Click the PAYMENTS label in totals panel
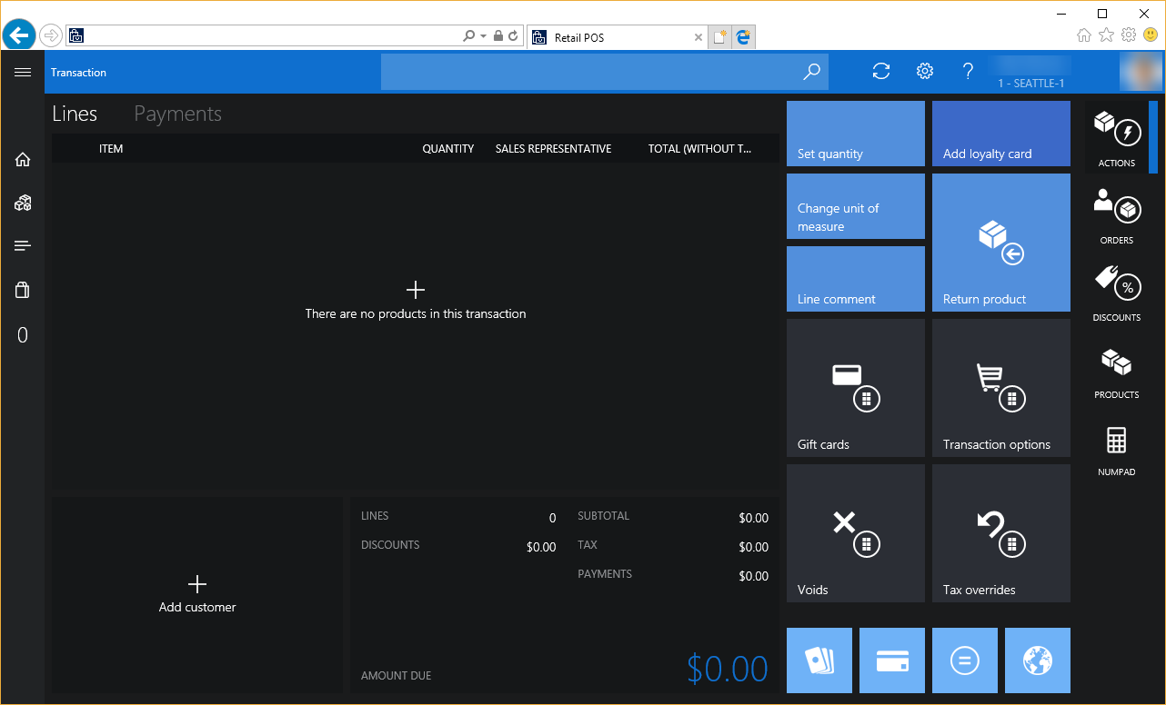Image resolution: width=1166 pixels, height=705 pixels. 605,574
